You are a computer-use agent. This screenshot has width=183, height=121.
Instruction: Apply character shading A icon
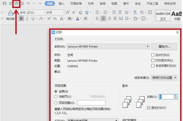coord(86,19)
